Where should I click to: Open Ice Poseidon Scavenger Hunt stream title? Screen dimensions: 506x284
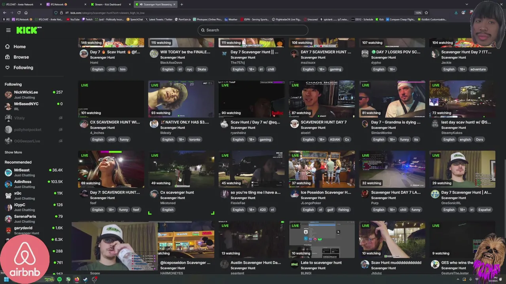click(x=326, y=192)
